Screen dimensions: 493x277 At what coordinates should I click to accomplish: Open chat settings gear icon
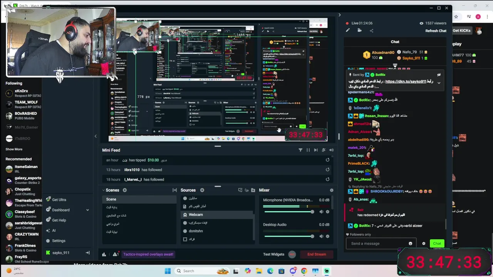pyautogui.click(x=424, y=244)
